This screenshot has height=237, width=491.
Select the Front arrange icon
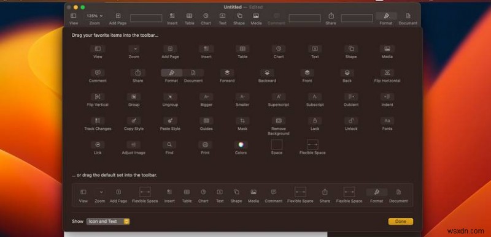click(x=307, y=73)
